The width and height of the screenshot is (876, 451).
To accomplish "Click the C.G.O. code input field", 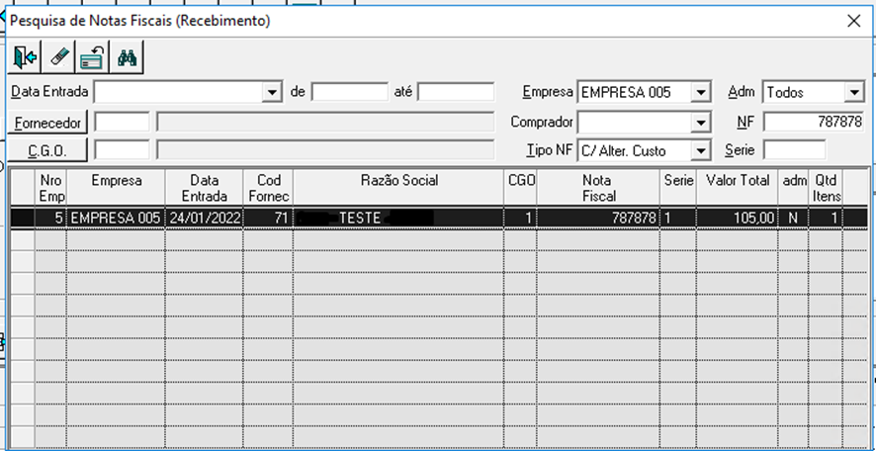I will [x=122, y=150].
